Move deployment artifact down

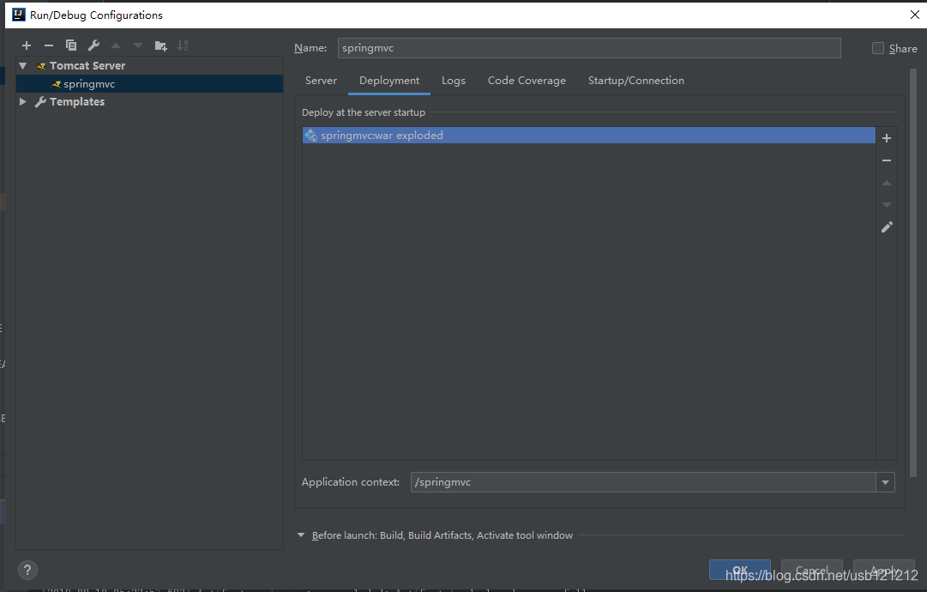click(x=886, y=205)
